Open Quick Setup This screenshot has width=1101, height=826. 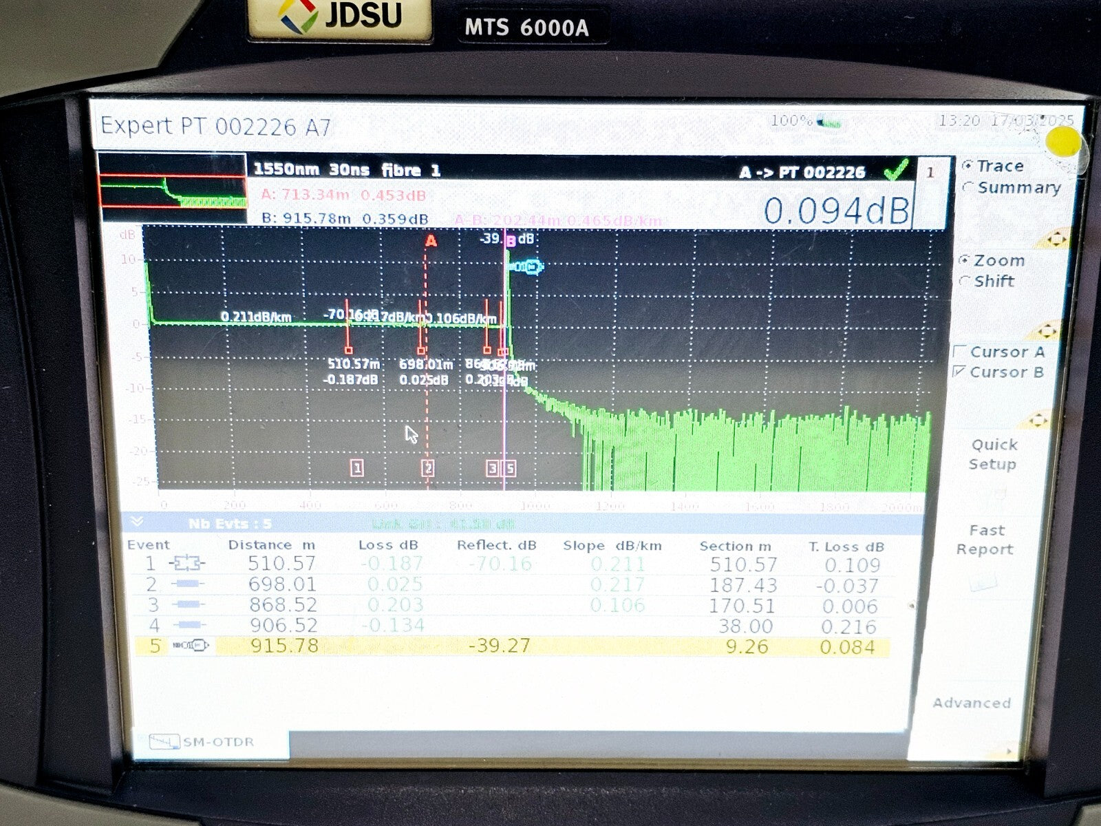pos(995,454)
